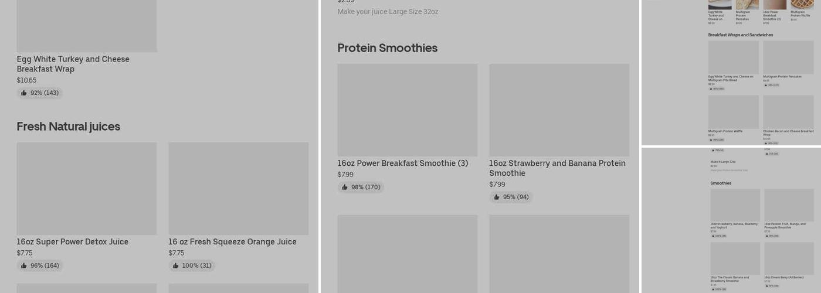Click the Breakfast Wraps and Sandwiches heading
This screenshot has width=821, height=293.
(x=740, y=35)
